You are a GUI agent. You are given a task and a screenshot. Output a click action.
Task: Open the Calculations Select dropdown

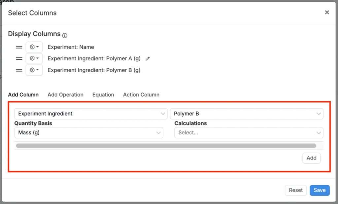[249, 133]
